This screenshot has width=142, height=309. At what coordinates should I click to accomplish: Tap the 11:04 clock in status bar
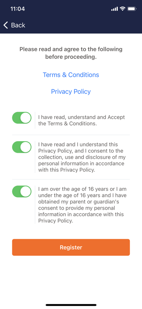click(17, 9)
